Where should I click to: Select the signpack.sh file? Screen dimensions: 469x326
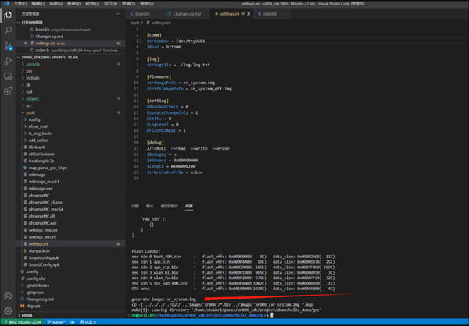point(70,251)
